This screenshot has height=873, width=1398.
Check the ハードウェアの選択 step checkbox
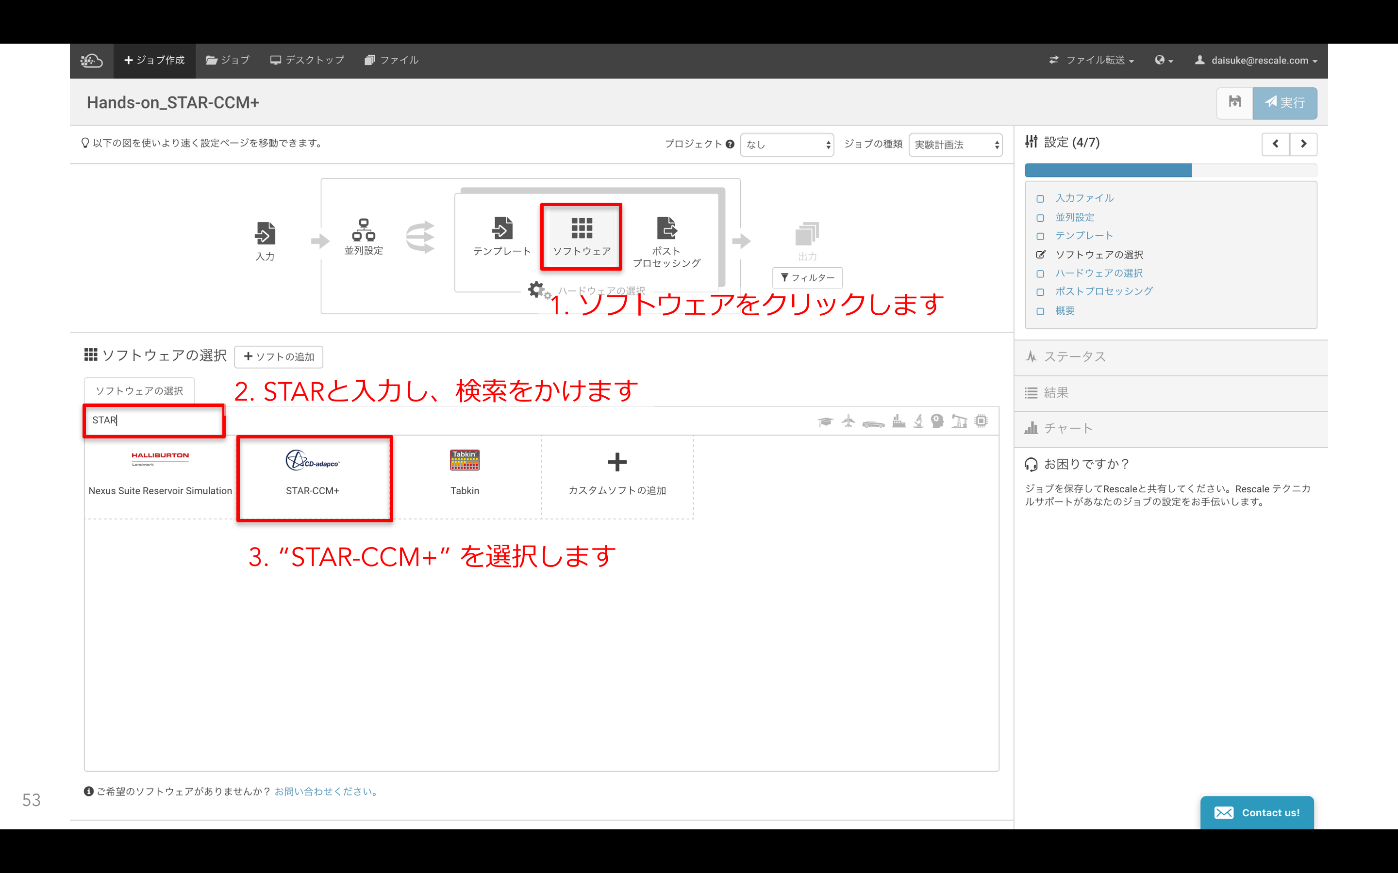1040,274
